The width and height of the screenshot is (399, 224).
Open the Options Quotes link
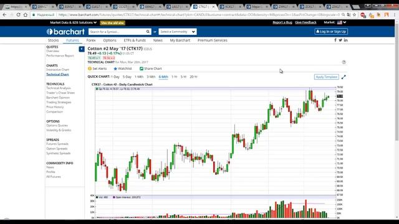pos(57,126)
